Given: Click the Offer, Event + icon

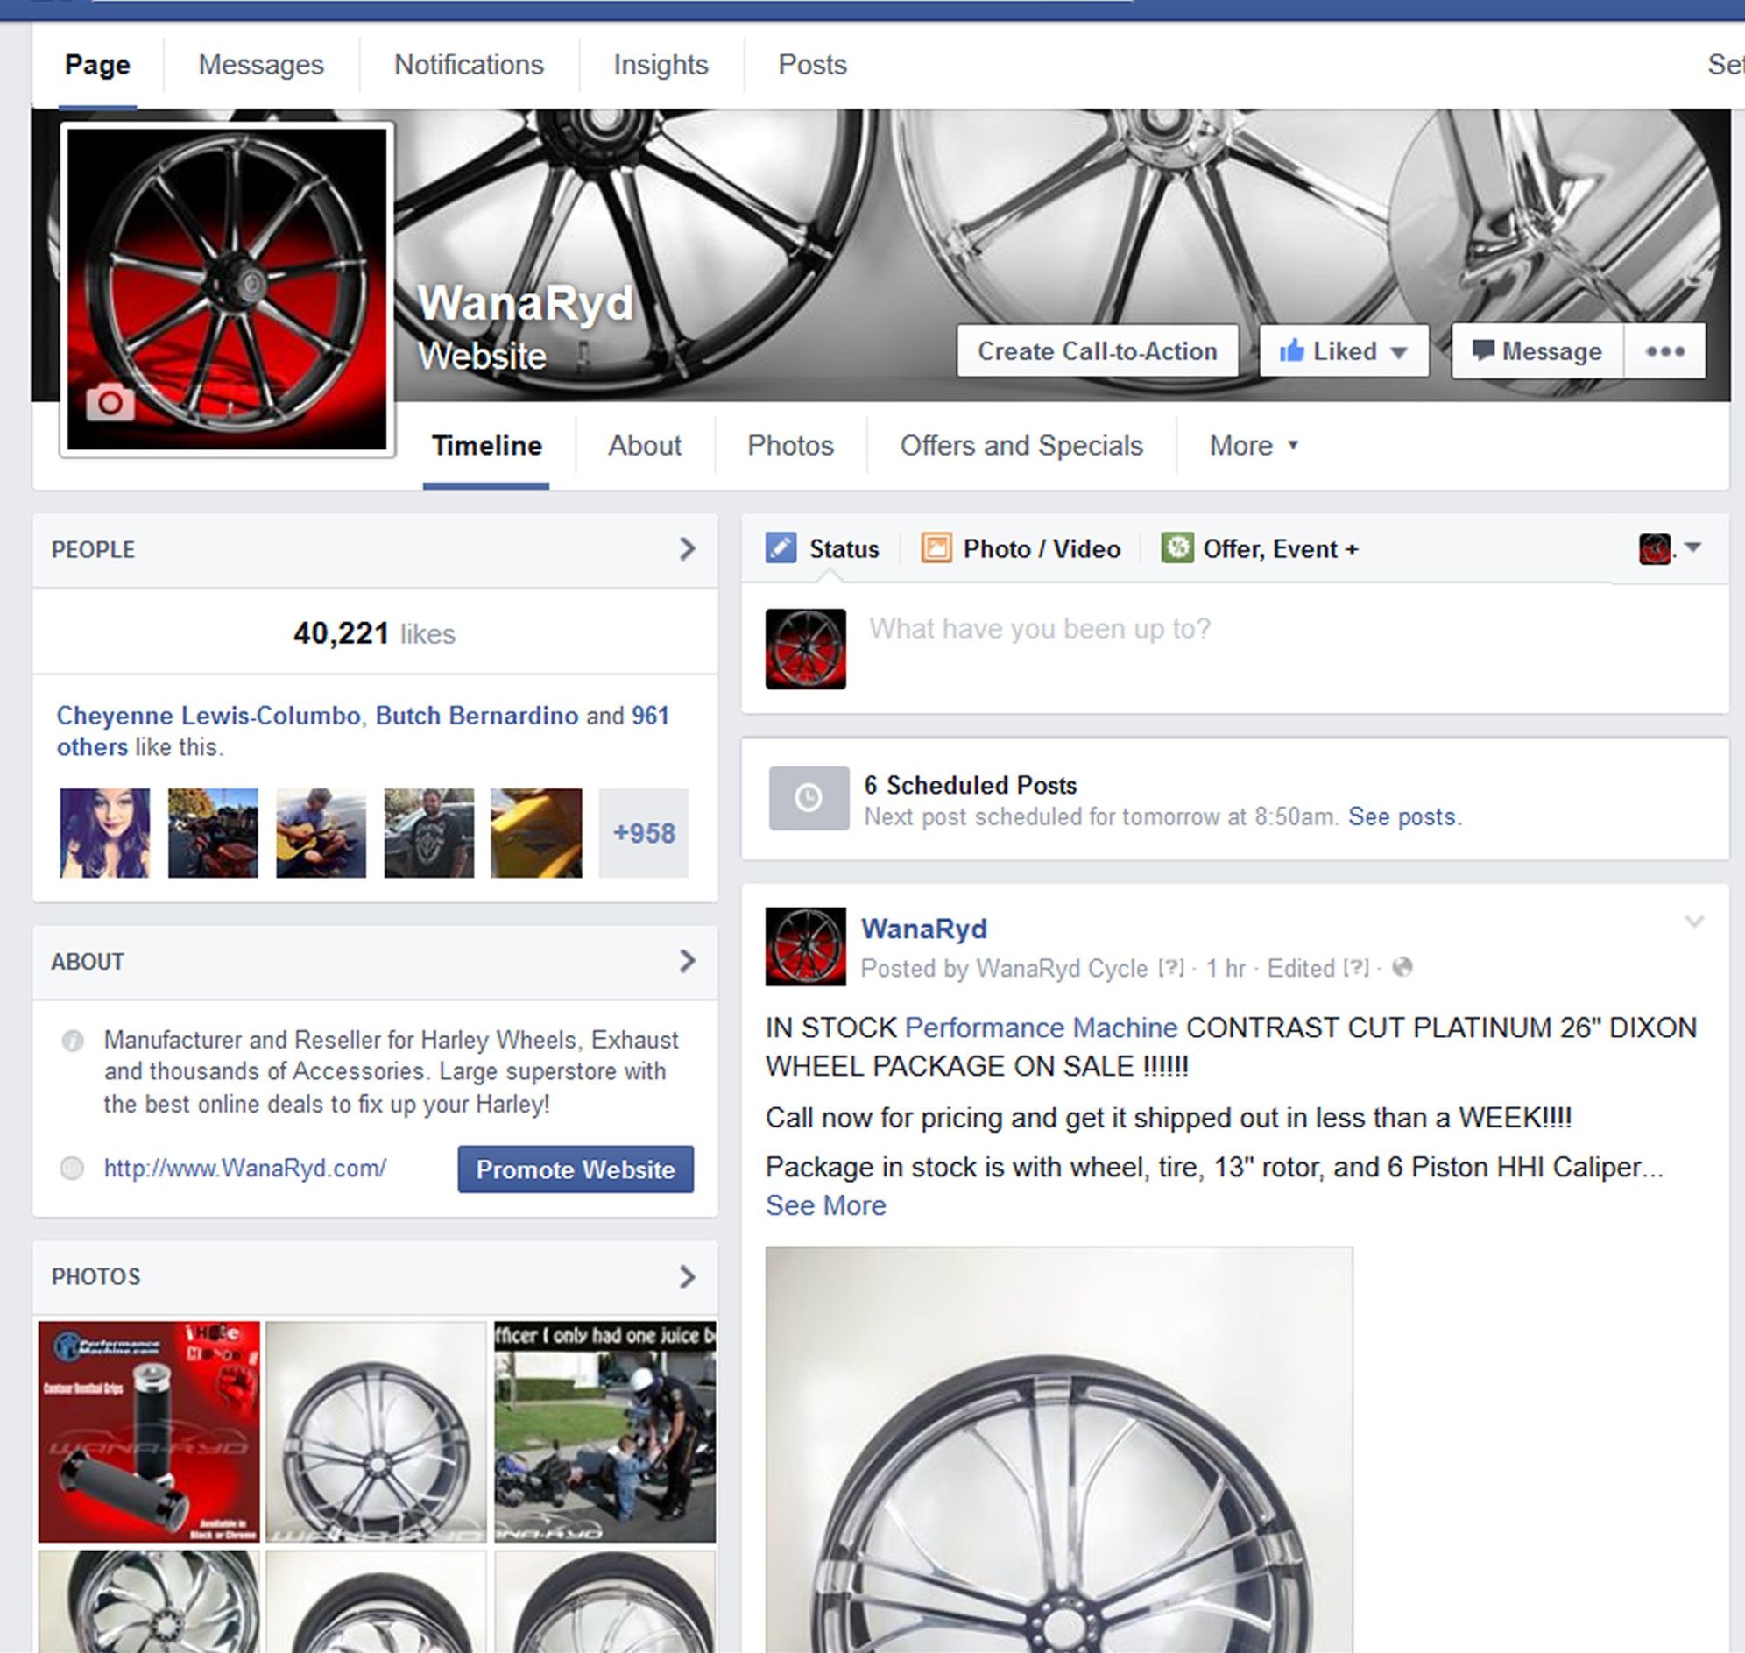Looking at the screenshot, I should coord(1176,548).
